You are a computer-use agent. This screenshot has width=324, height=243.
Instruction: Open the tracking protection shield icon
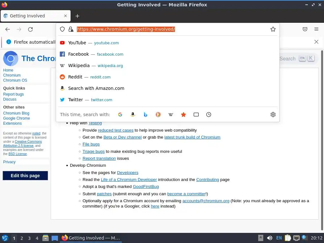62,29
